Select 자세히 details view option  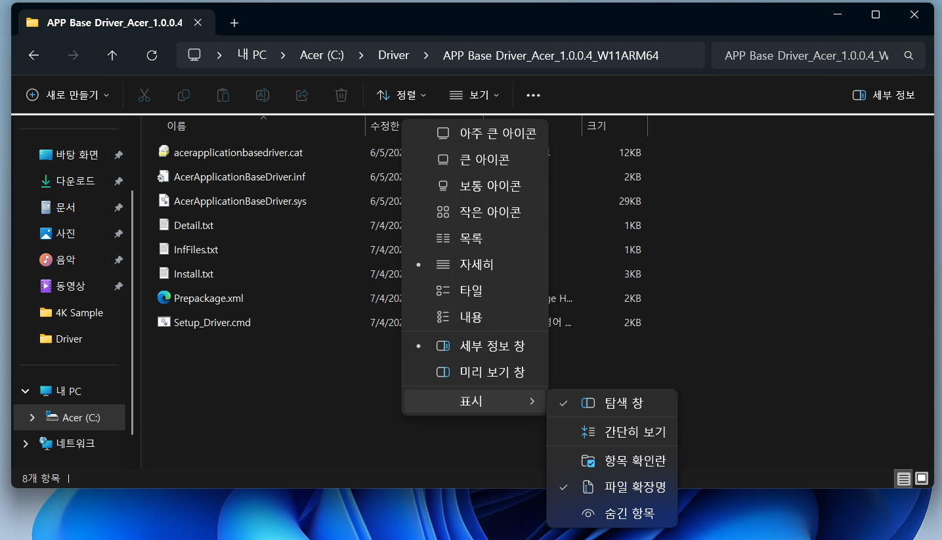pos(475,264)
